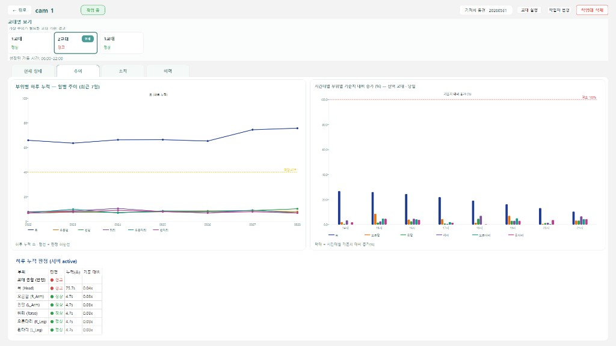The image size is (616, 346).
Task: Toggle the 왼다리 series in bar chart legend
Action: 516,235
